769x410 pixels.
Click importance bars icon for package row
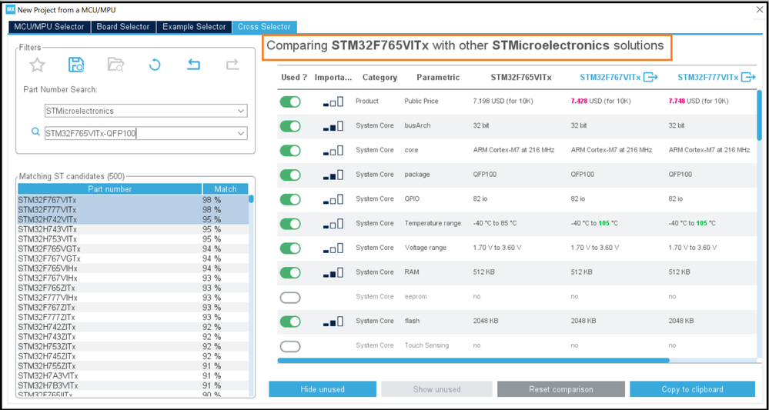tap(333, 175)
